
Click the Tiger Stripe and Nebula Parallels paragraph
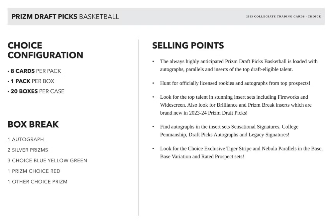241,153
